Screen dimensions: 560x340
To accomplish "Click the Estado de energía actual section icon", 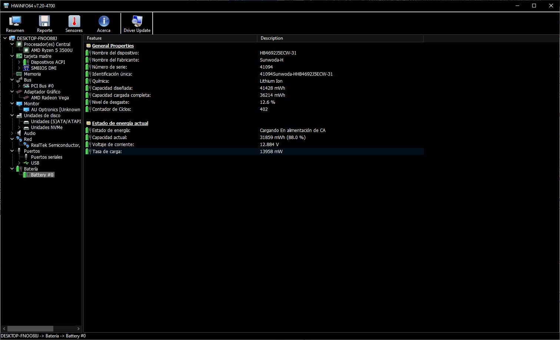I will (x=89, y=123).
